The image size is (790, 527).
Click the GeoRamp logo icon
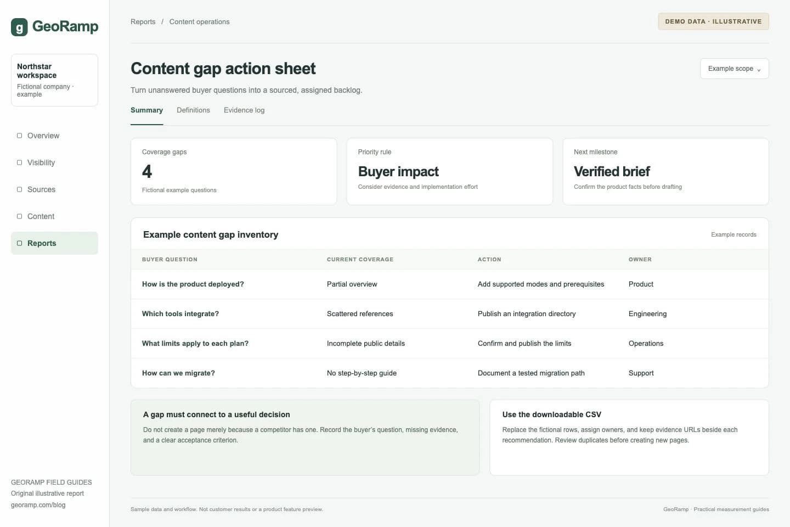[x=19, y=27]
